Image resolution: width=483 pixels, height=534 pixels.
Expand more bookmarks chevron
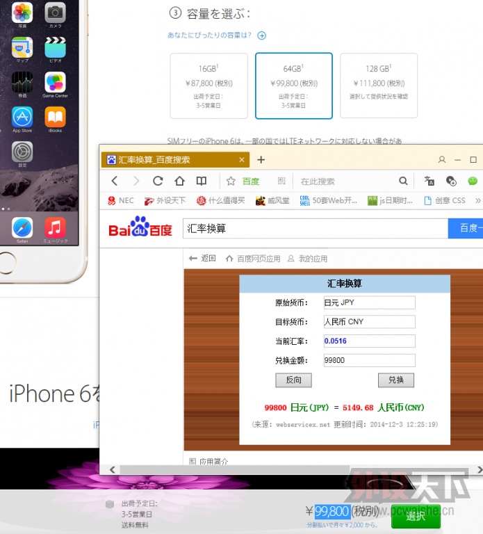point(478,200)
